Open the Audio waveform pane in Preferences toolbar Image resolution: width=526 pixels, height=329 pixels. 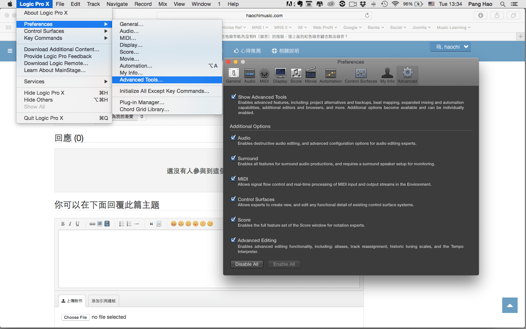pyautogui.click(x=250, y=76)
